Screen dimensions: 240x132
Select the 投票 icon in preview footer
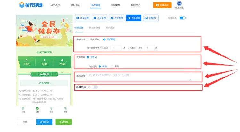click(37, 108)
